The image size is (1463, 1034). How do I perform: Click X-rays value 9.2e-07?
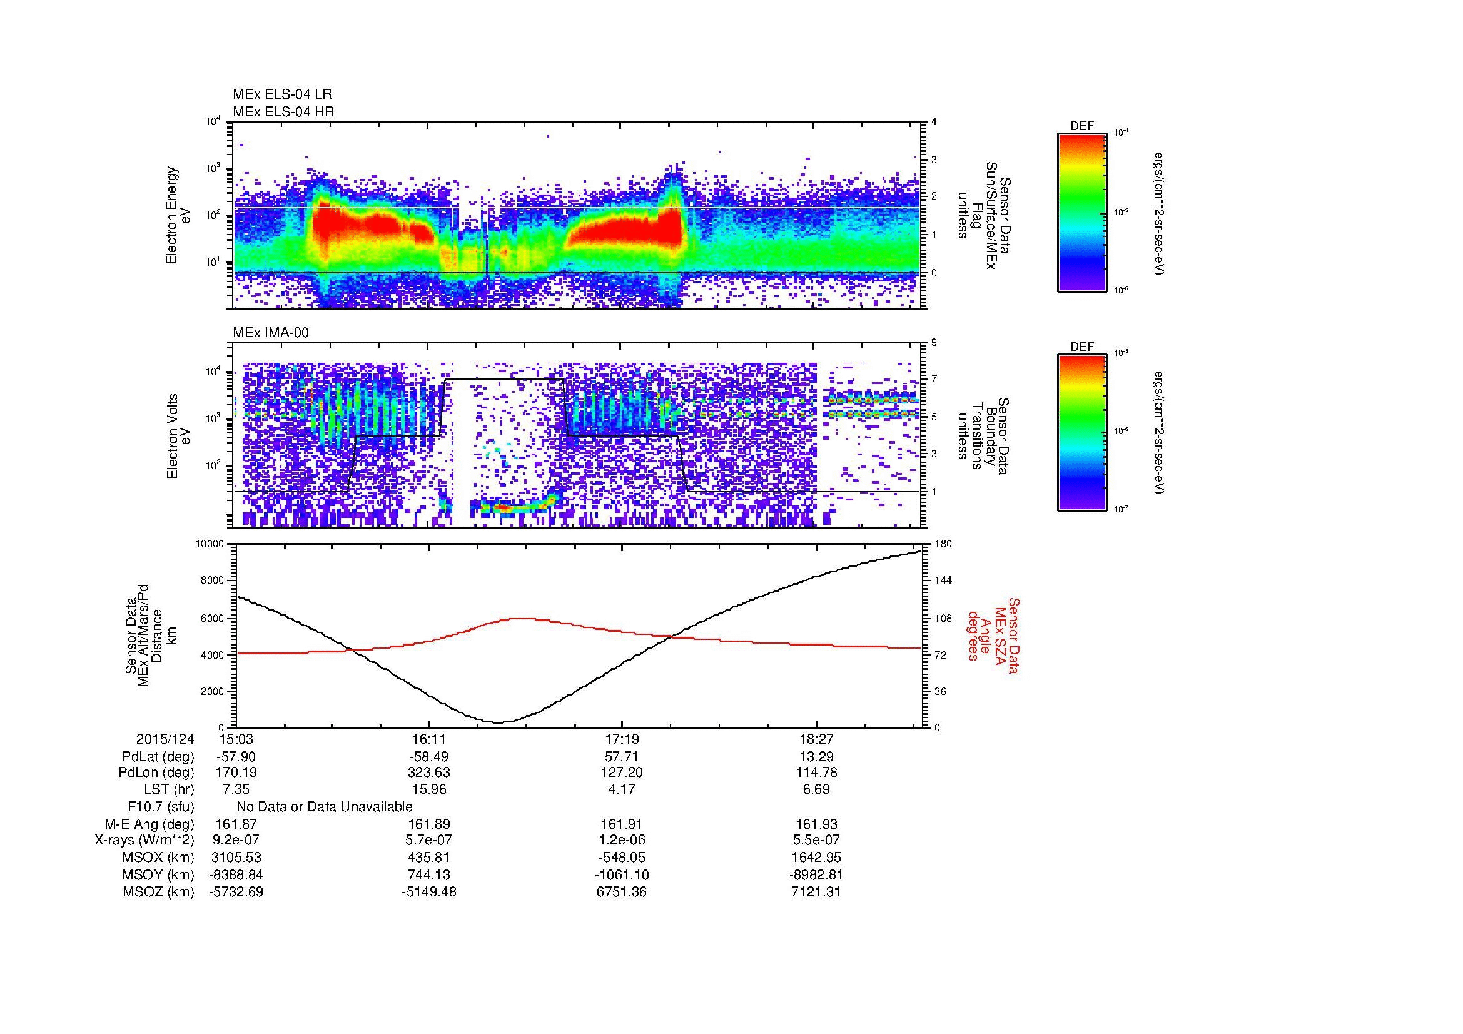click(x=236, y=841)
